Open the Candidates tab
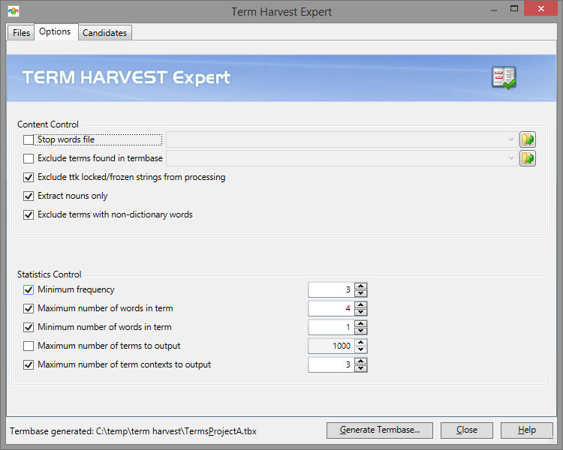 [x=104, y=33]
